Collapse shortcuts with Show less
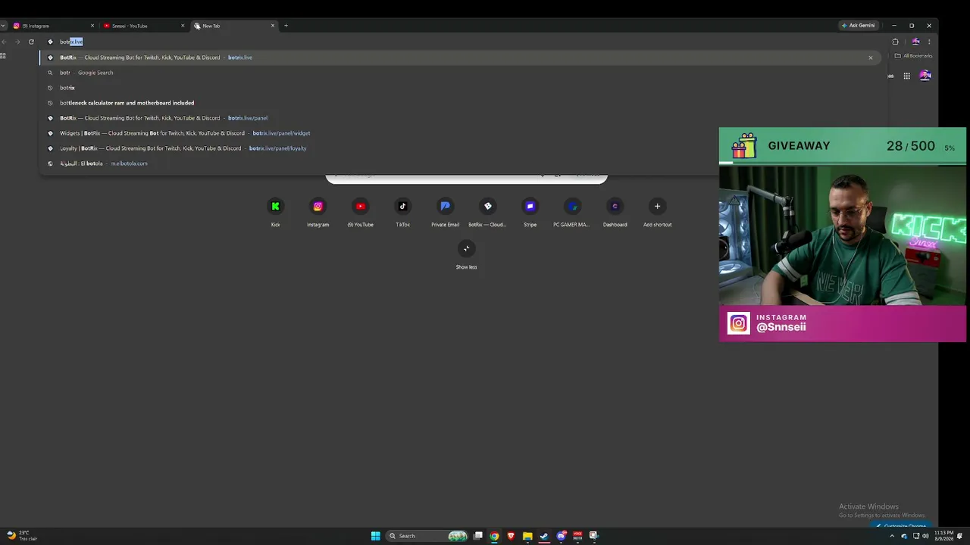 pos(466,255)
